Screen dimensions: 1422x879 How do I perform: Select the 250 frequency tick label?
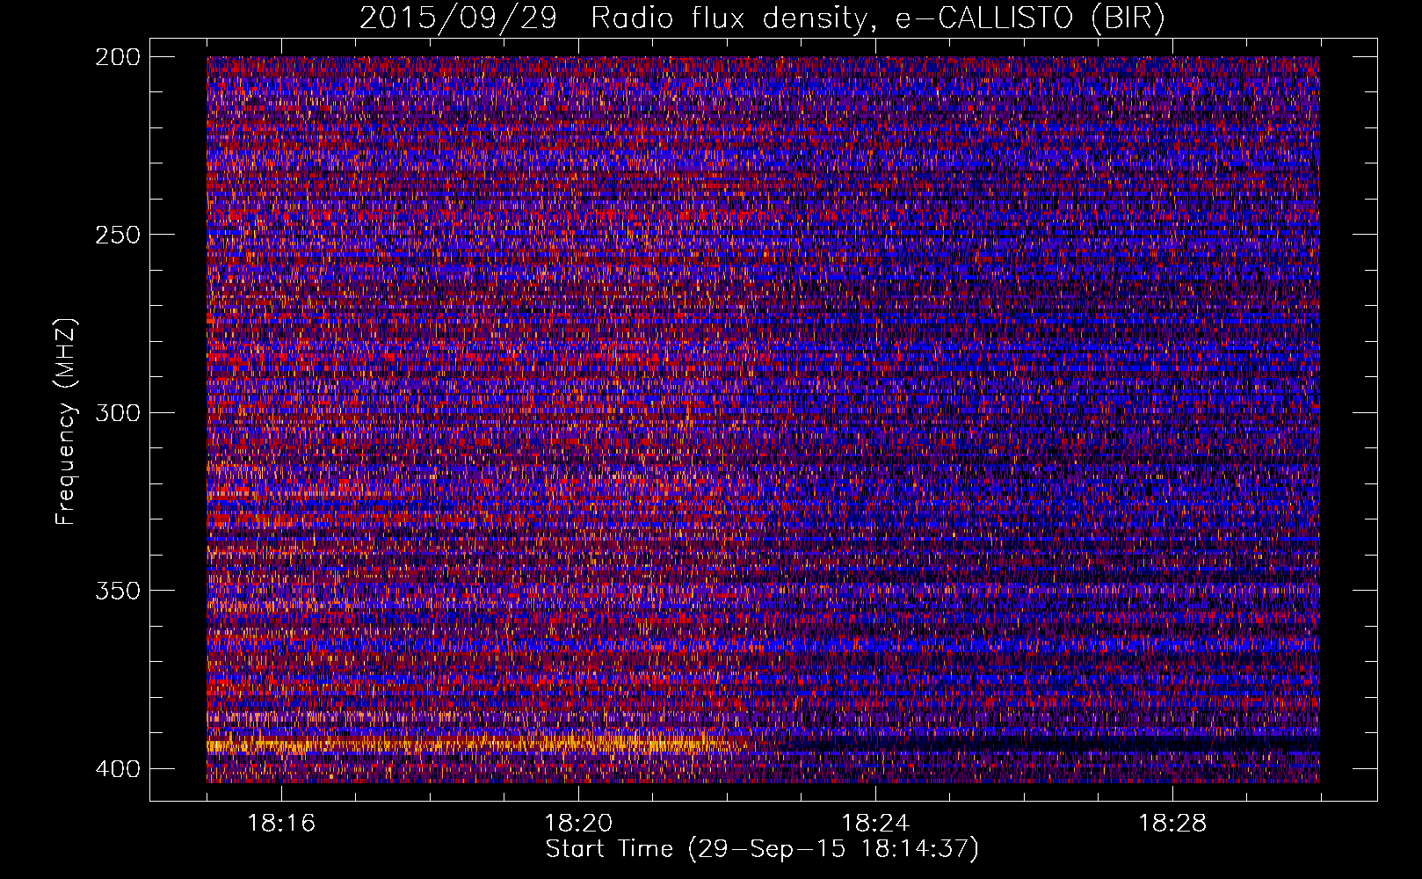[x=118, y=235]
